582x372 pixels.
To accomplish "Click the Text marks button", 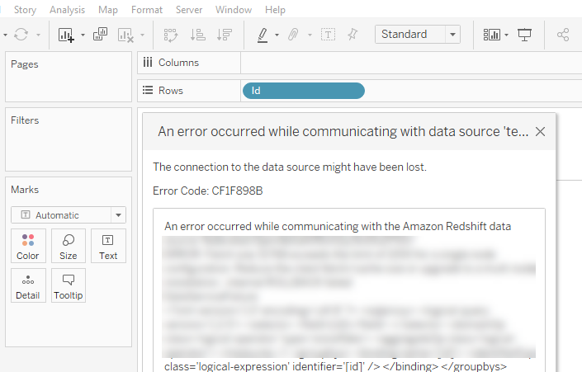I will click(108, 246).
